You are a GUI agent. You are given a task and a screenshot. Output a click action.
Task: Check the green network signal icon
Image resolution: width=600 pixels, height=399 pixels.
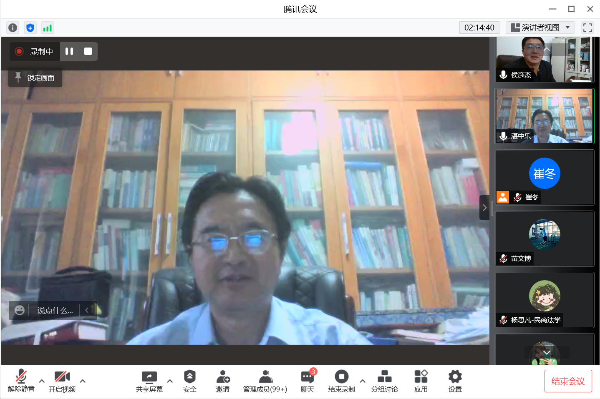click(48, 28)
